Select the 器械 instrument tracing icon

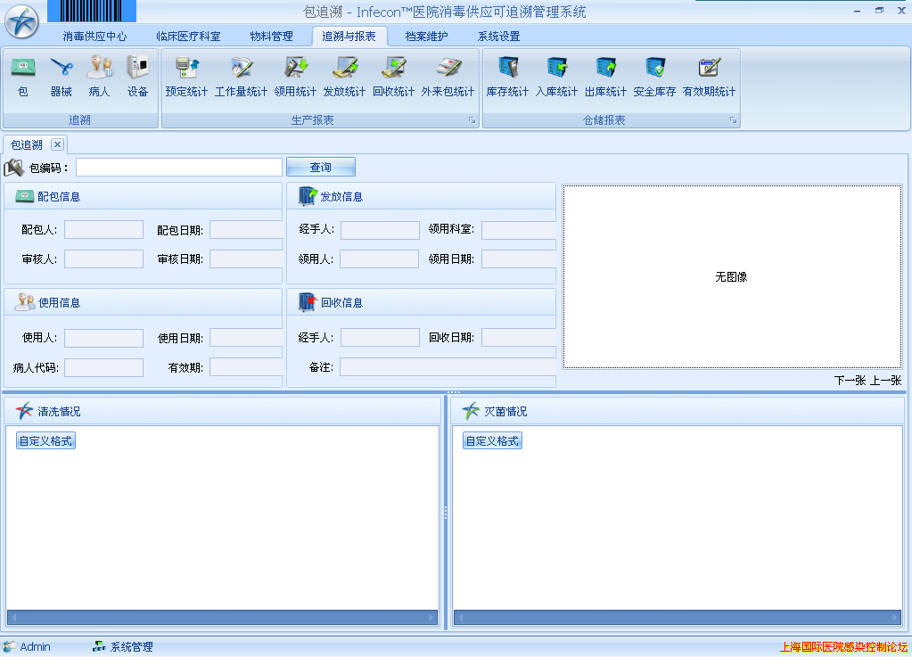click(62, 74)
